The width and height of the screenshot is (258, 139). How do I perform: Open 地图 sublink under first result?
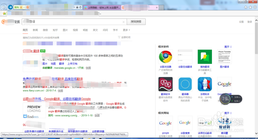click(x=53, y=64)
